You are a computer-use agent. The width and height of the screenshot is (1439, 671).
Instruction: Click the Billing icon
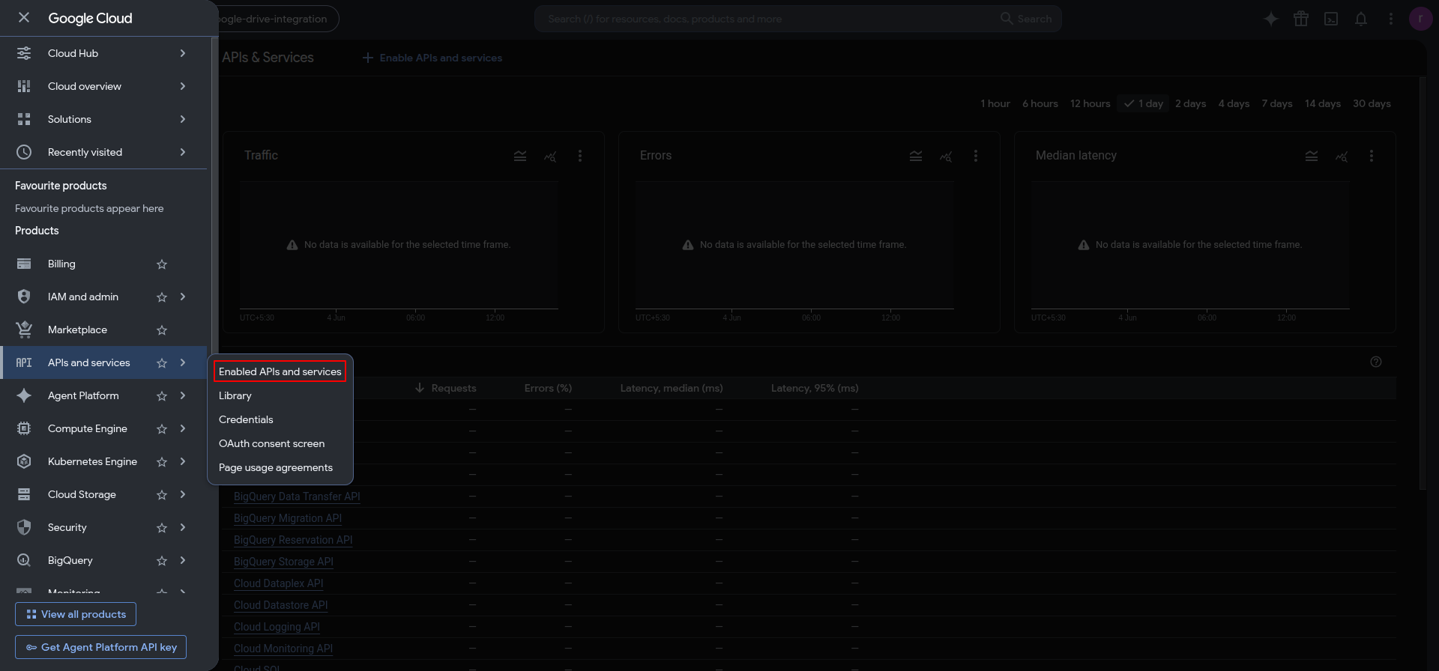24,264
